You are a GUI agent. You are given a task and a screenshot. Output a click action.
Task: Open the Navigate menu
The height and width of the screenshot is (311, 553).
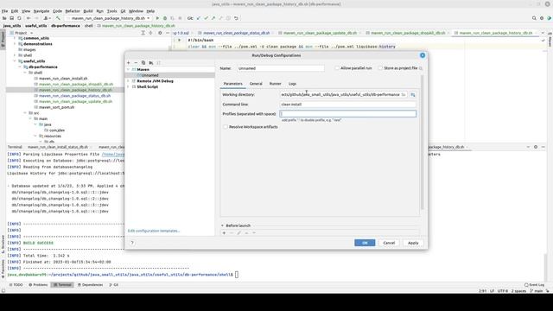point(41,11)
